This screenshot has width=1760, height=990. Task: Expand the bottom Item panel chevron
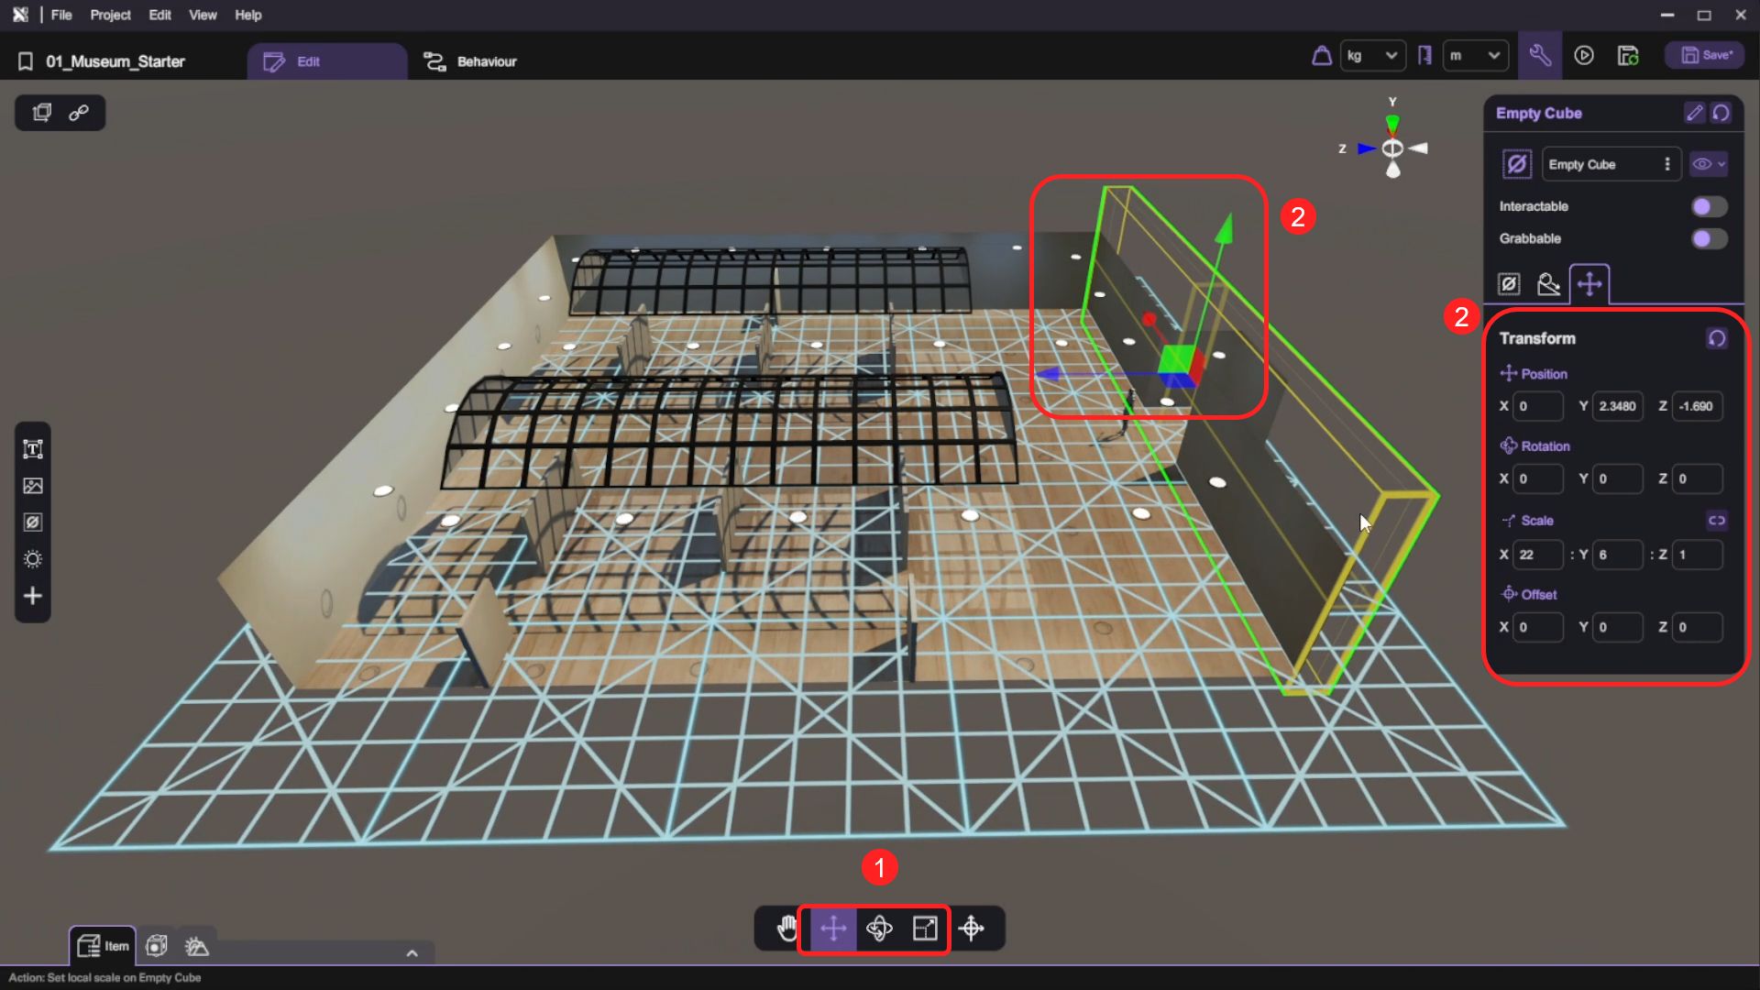click(412, 953)
